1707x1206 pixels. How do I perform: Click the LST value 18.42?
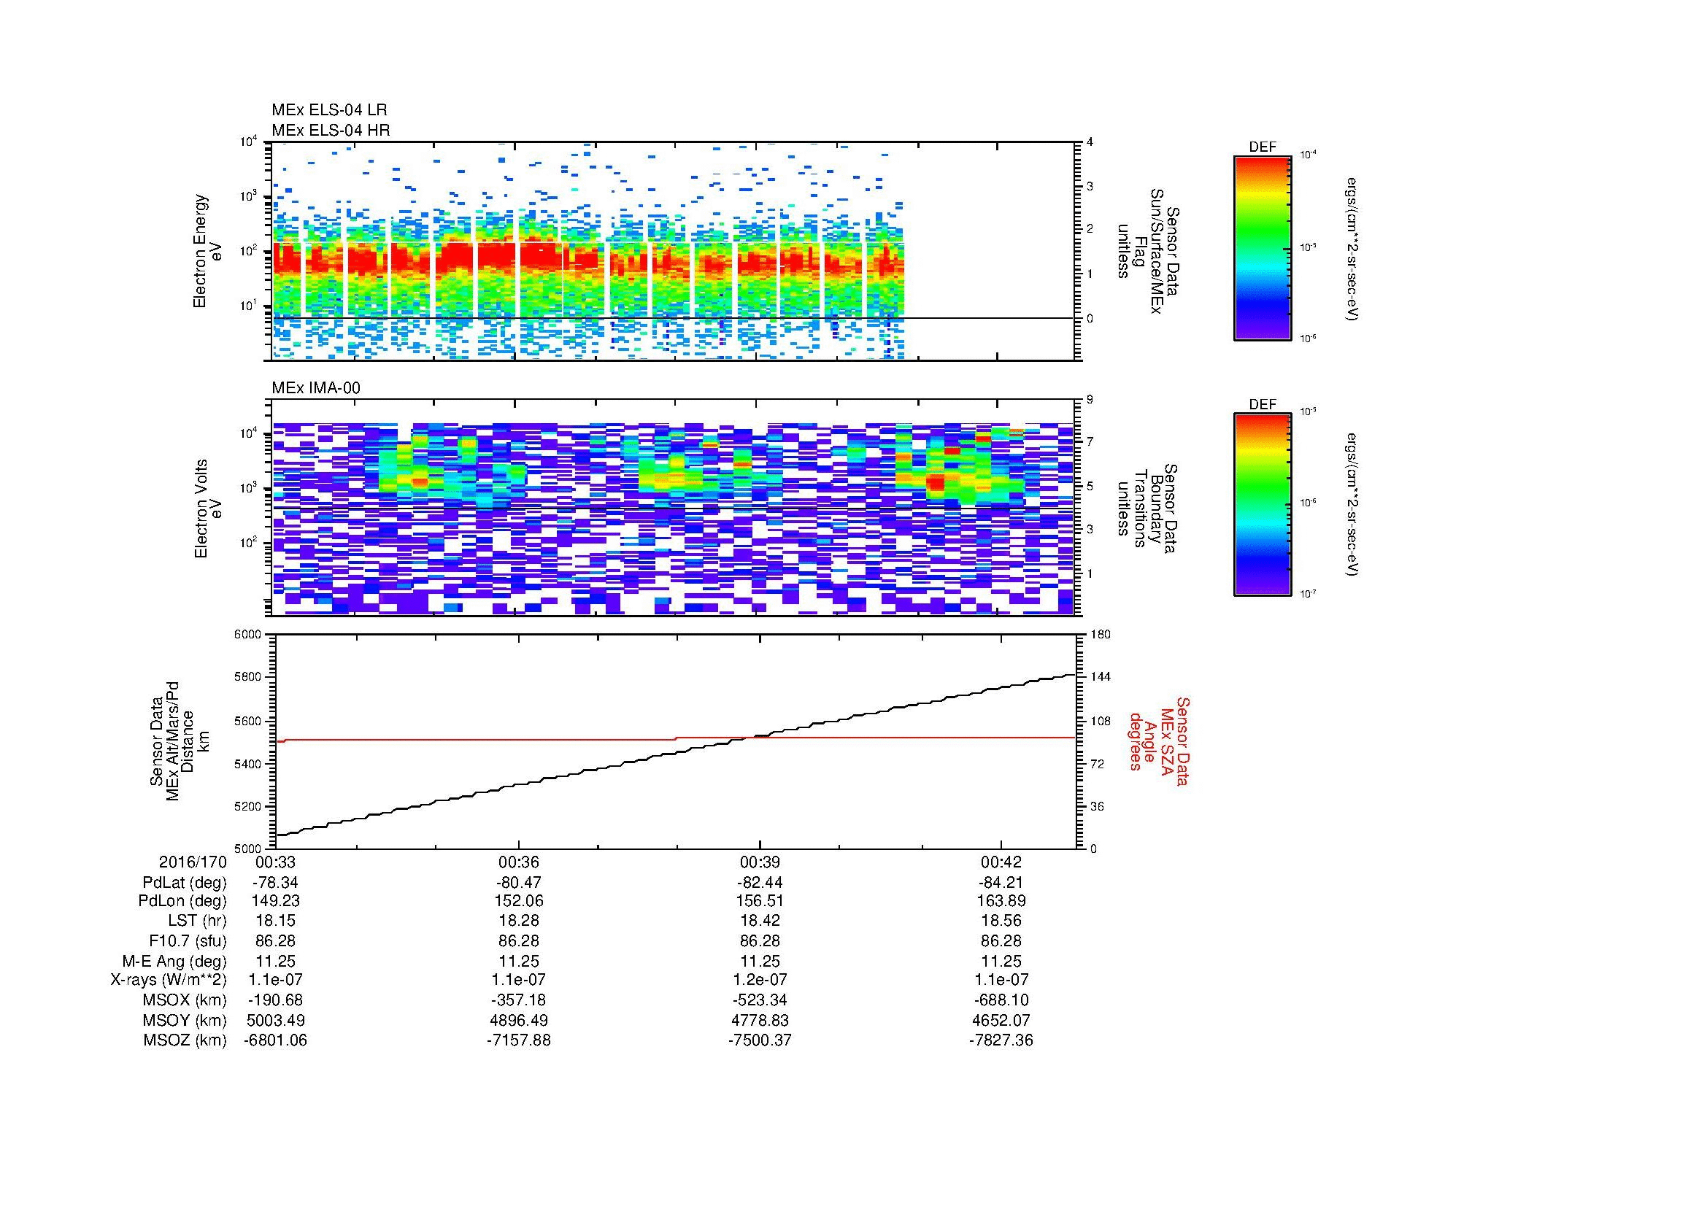coord(760,921)
